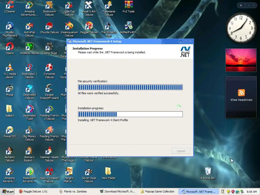260x195 pixels.
Task: Select Bejeweled 2 Deluxe icon
Action: click(29, 68)
